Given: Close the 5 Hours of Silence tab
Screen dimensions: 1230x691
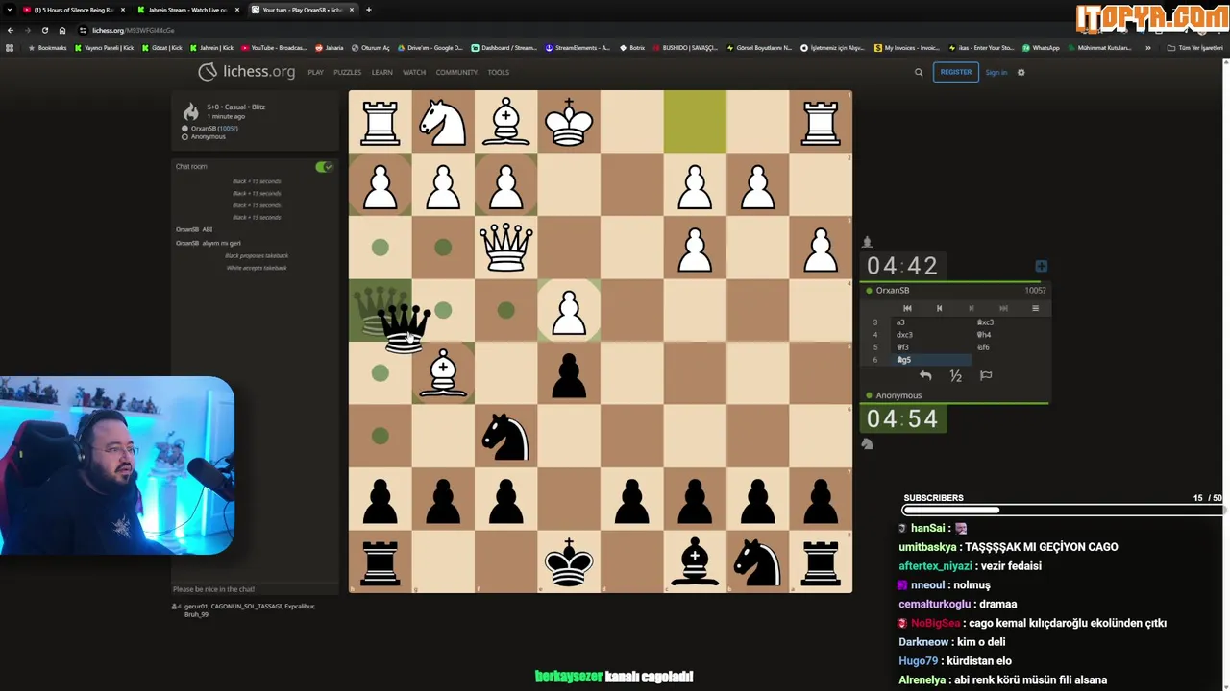Looking at the screenshot, I should coord(123,10).
